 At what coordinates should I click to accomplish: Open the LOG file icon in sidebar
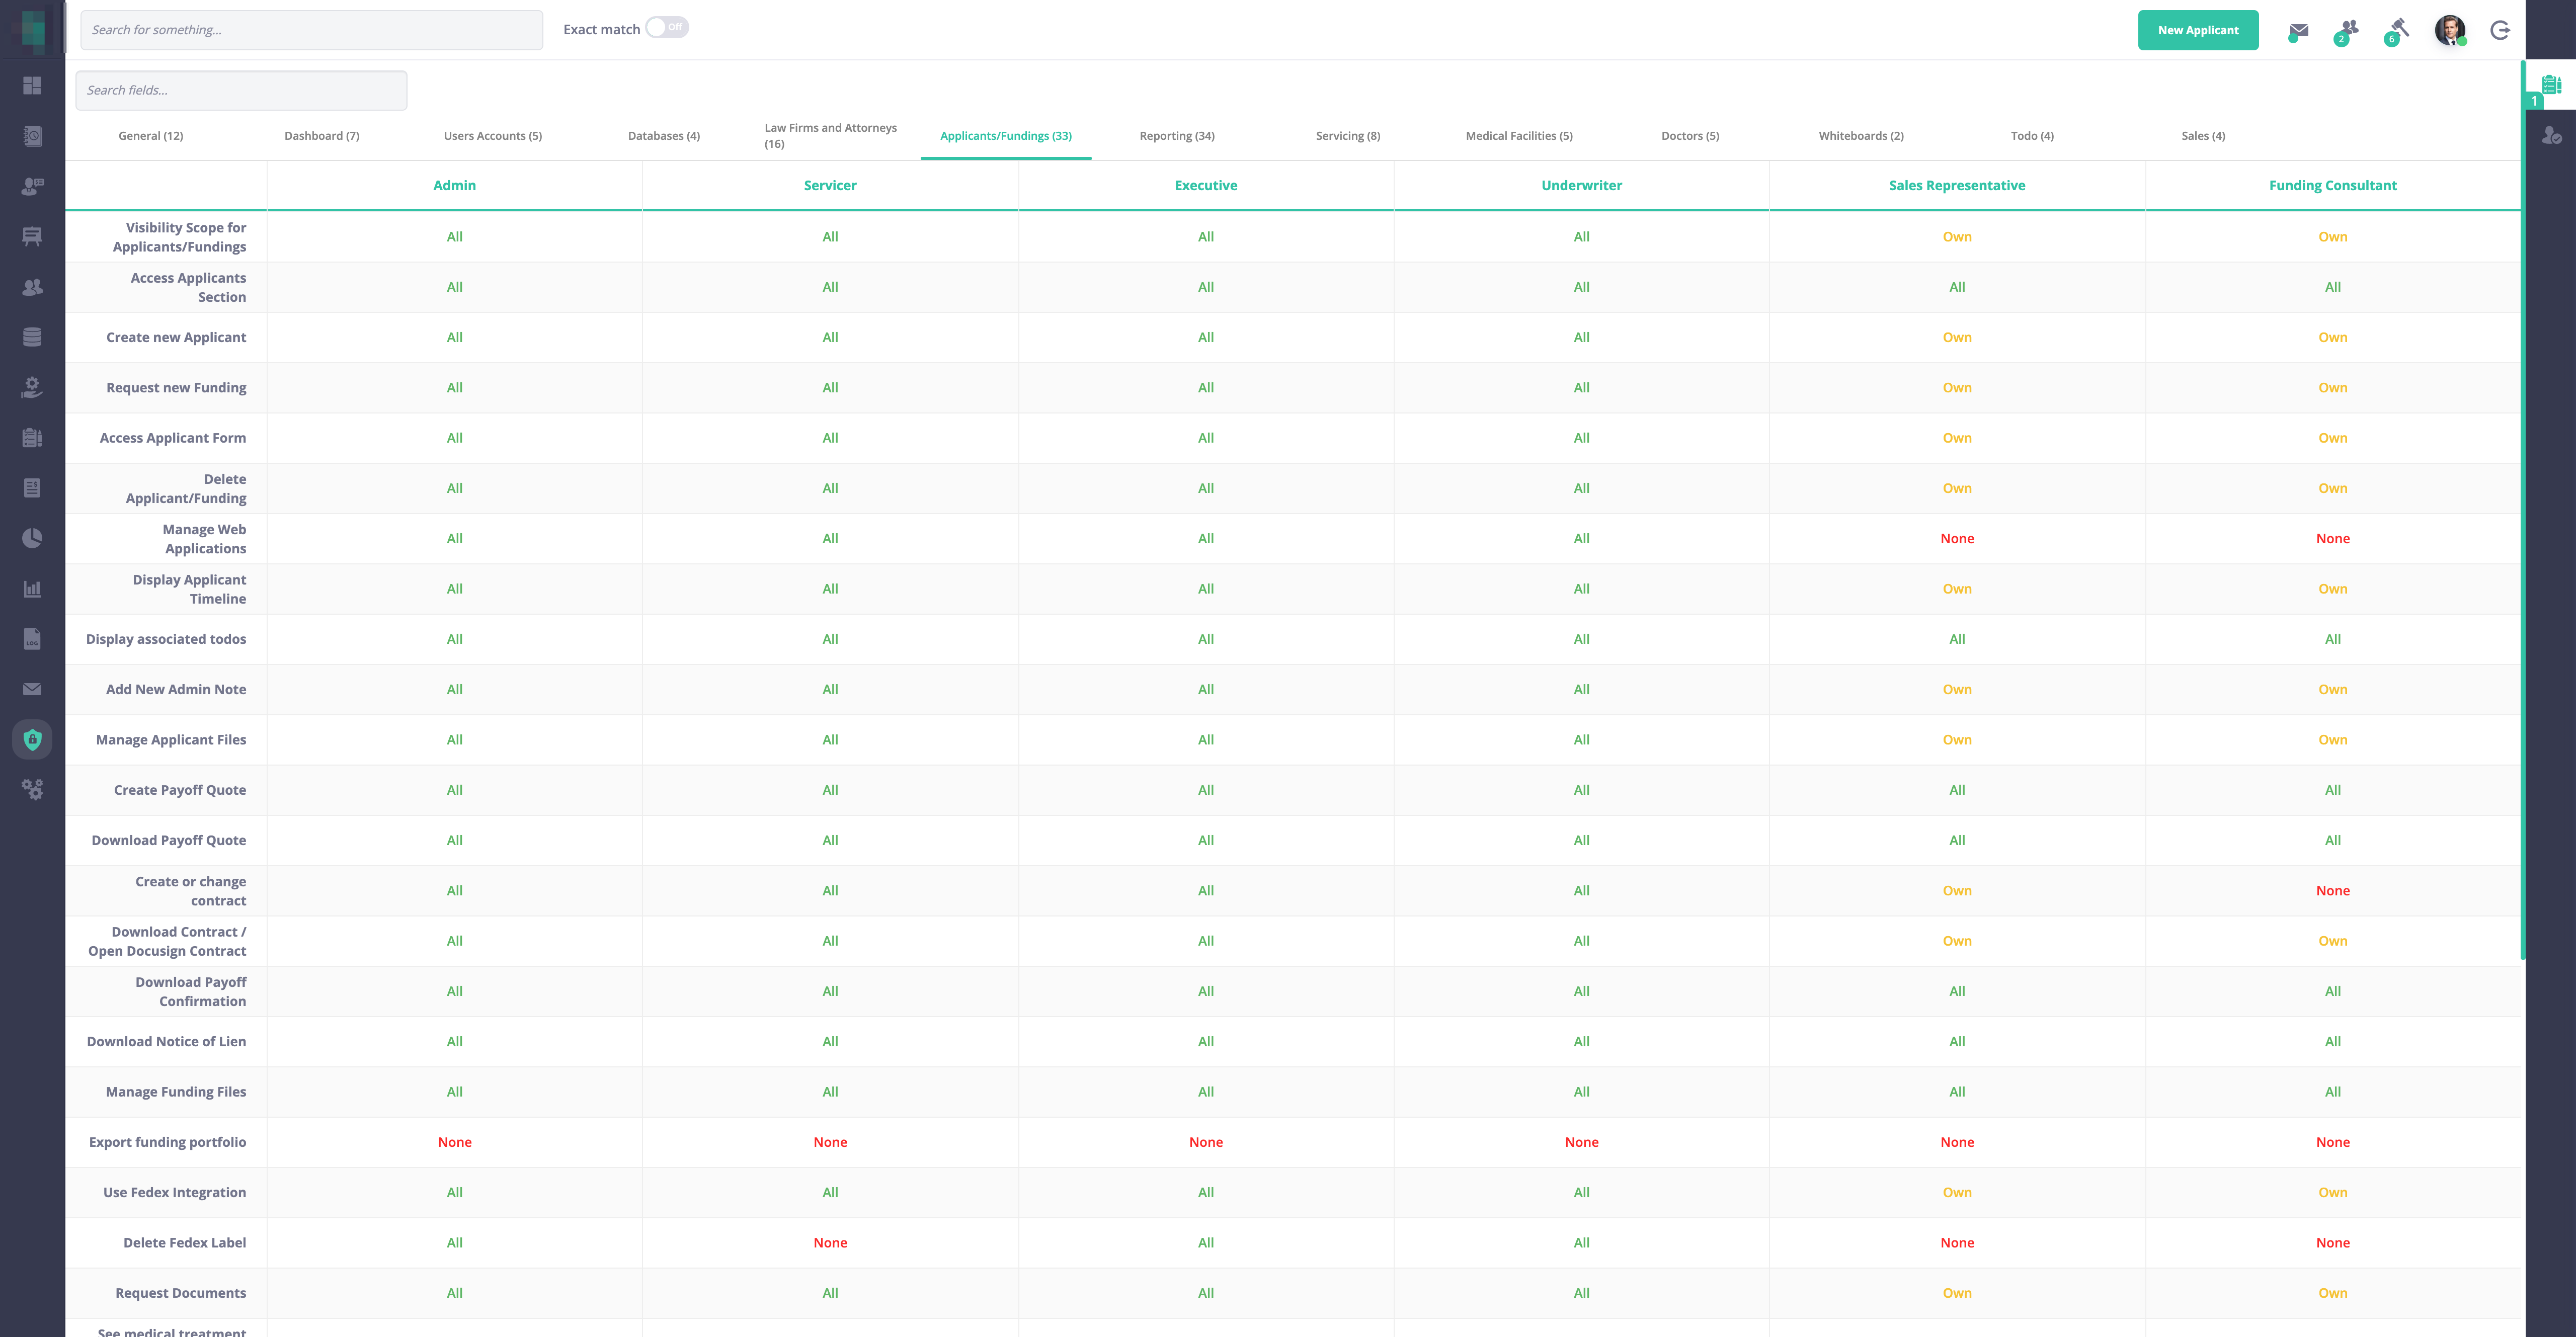[32, 639]
